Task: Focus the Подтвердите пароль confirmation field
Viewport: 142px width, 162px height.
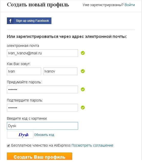Action: [x=42, y=108]
